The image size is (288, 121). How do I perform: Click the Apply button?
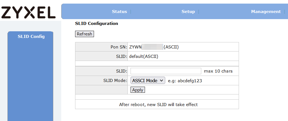pos(137,90)
